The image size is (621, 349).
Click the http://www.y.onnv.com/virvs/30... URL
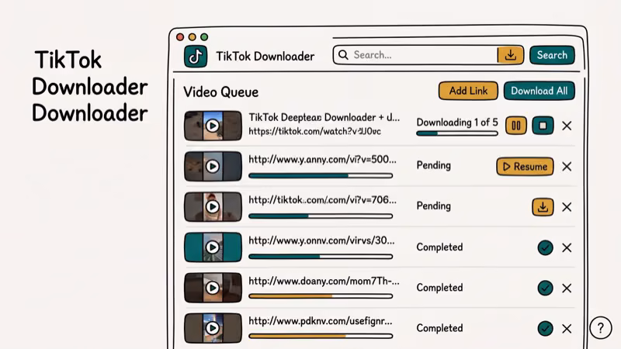tap(321, 240)
